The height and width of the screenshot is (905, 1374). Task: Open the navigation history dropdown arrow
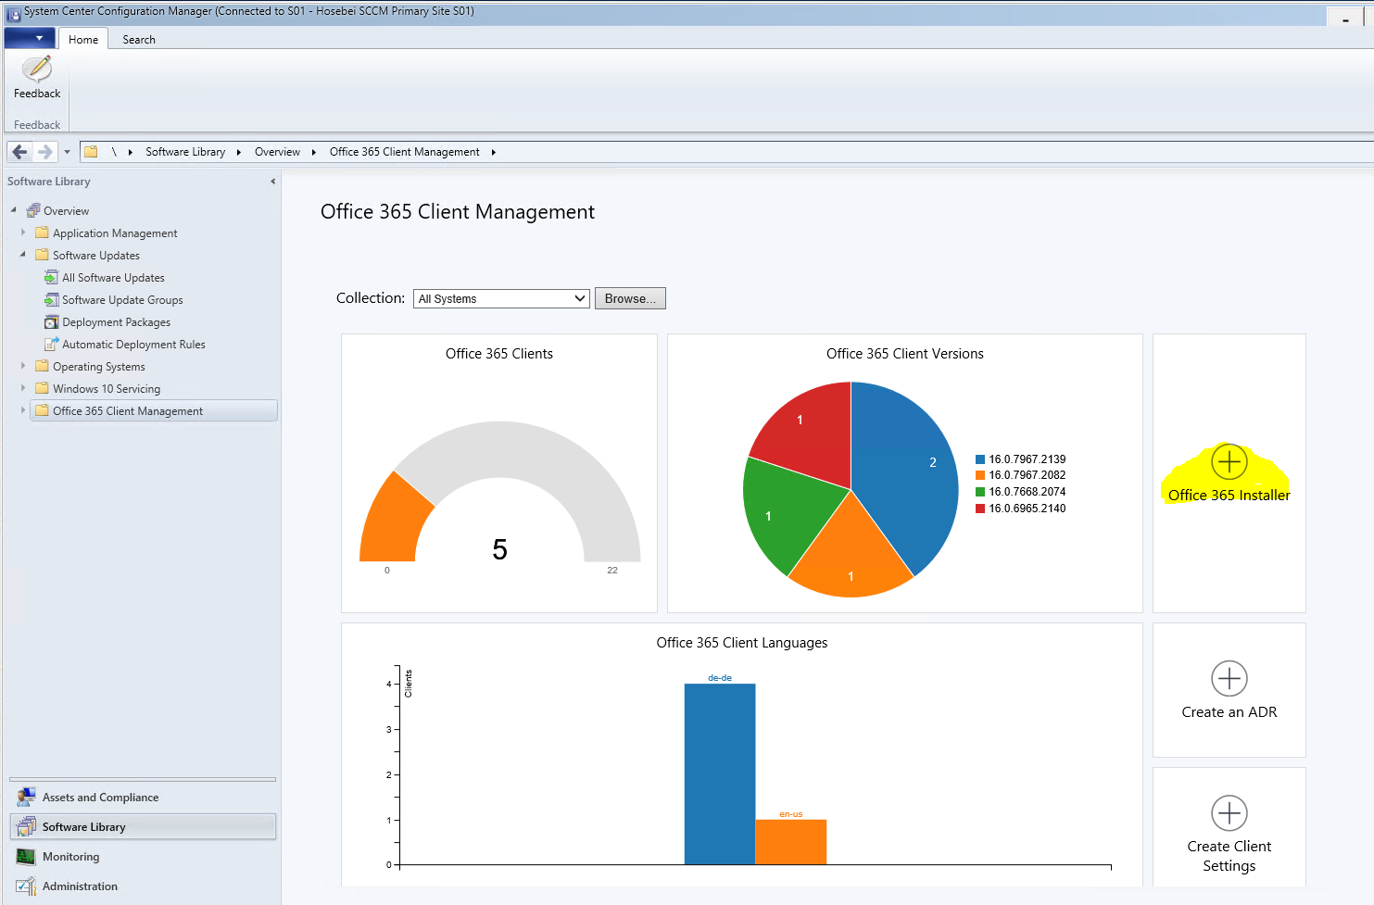[x=67, y=152]
